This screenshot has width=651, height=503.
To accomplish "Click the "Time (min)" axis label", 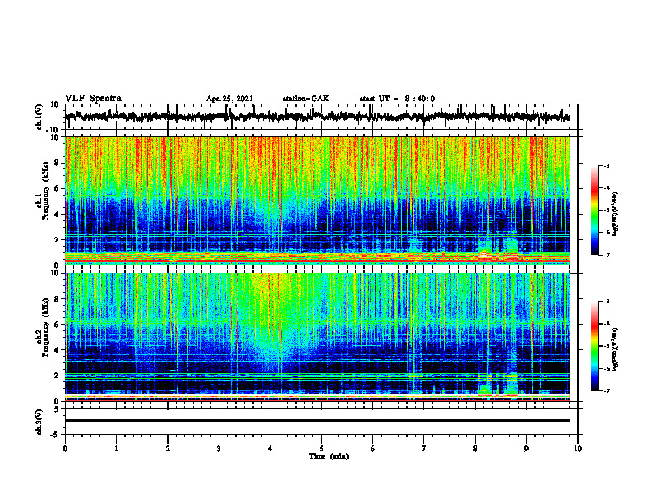I will point(329,456).
